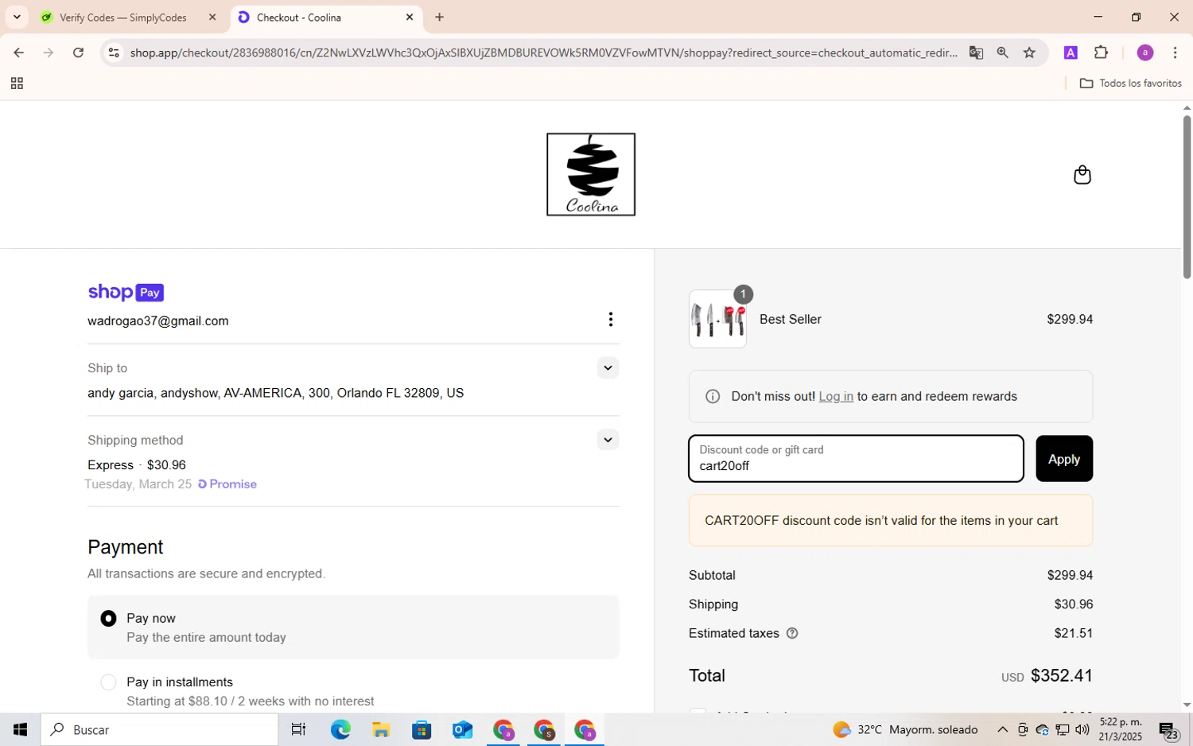This screenshot has width=1193, height=746.
Task: Open the weather widget showing 32°C
Action: (905, 729)
